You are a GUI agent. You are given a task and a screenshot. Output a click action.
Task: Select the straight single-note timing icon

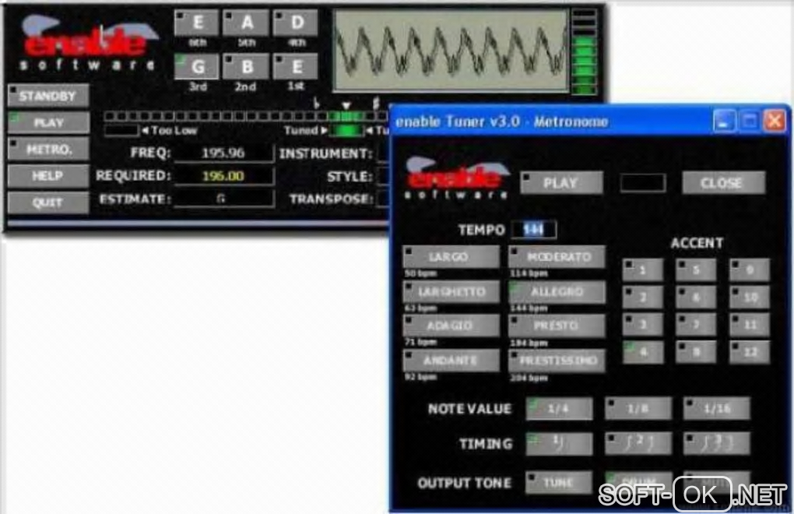coord(559,444)
